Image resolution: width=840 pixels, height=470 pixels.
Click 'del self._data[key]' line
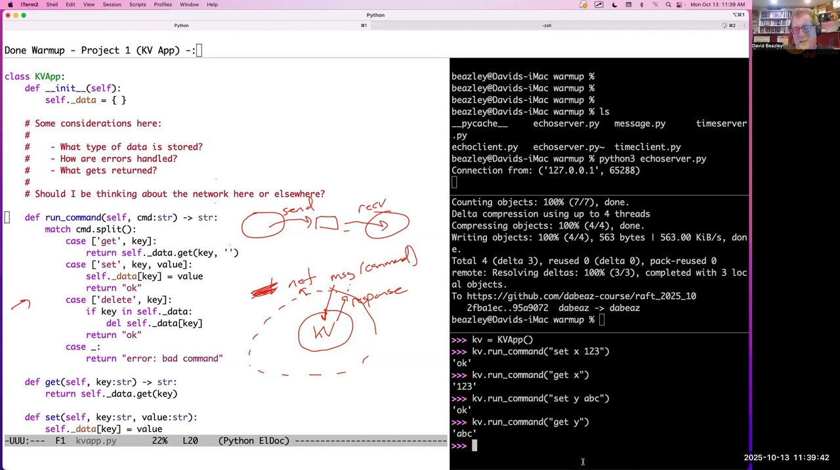[x=154, y=323]
